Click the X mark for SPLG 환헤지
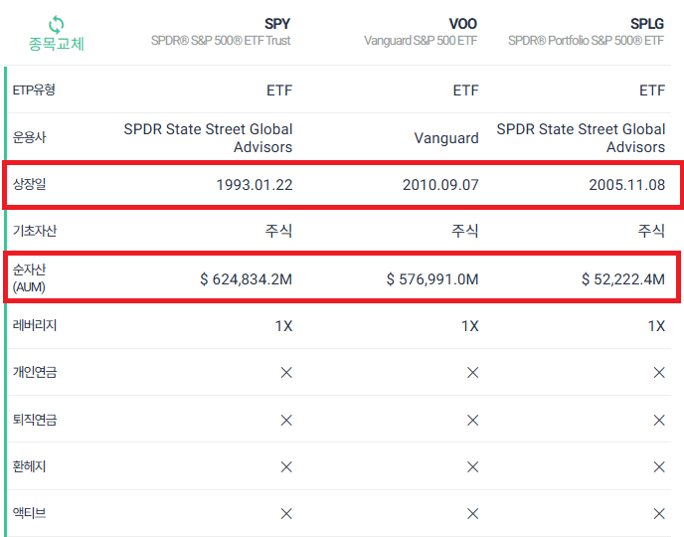Viewport: 684px width, 537px height. 659,467
